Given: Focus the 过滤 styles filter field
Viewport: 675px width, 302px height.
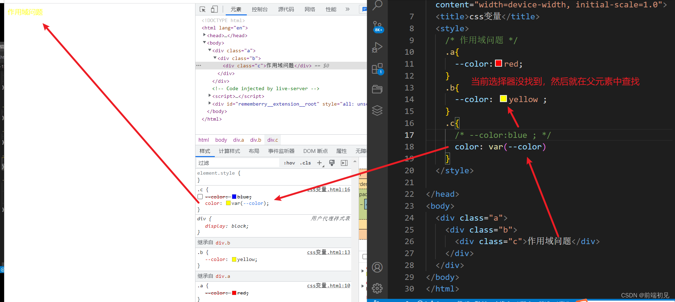Looking at the screenshot, I should pyautogui.click(x=238, y=163).
